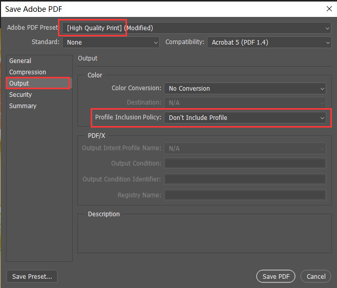The height and width of the screenshot is (288, 337).
Task: Click the Output Condition field
Action: tap(245, 163)
